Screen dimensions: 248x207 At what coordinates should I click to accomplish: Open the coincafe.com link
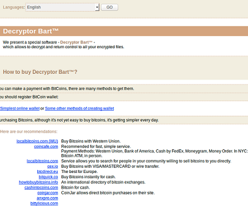(46, 147)
